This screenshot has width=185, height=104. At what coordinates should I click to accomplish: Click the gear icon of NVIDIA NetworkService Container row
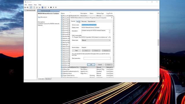coord(62,67)
